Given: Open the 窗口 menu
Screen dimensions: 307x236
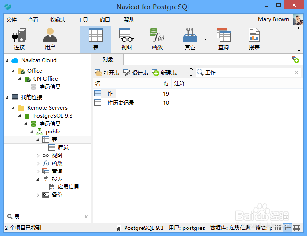Looking at the screenshot, I should click(105, 20).
